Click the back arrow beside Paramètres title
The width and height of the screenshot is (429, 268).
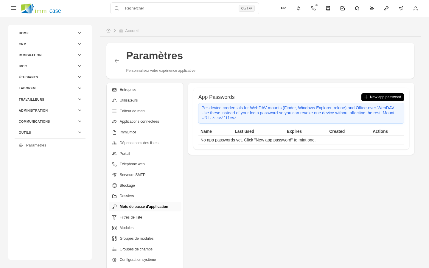[x=117, y=61]
